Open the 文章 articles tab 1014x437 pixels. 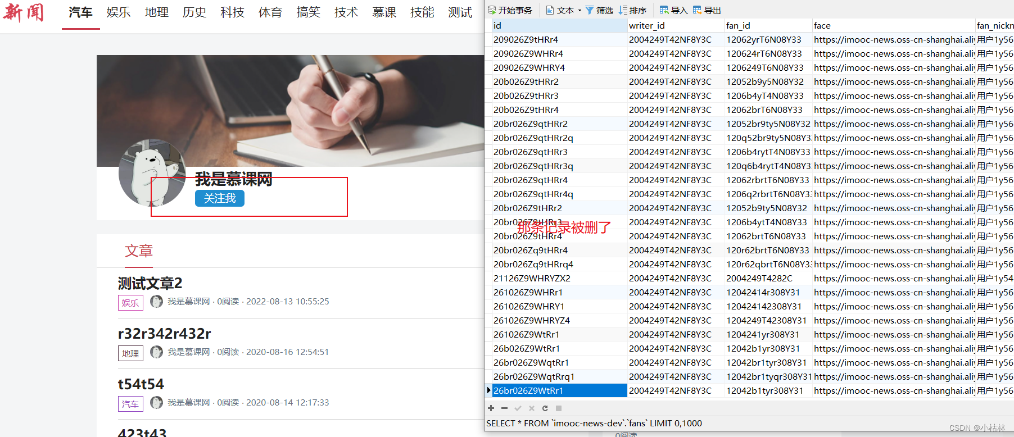(139, 251)
